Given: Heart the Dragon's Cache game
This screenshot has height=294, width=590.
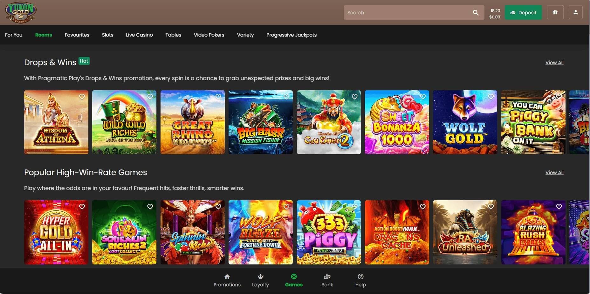Looking at the screenshot, I should [x=422, y=207].
